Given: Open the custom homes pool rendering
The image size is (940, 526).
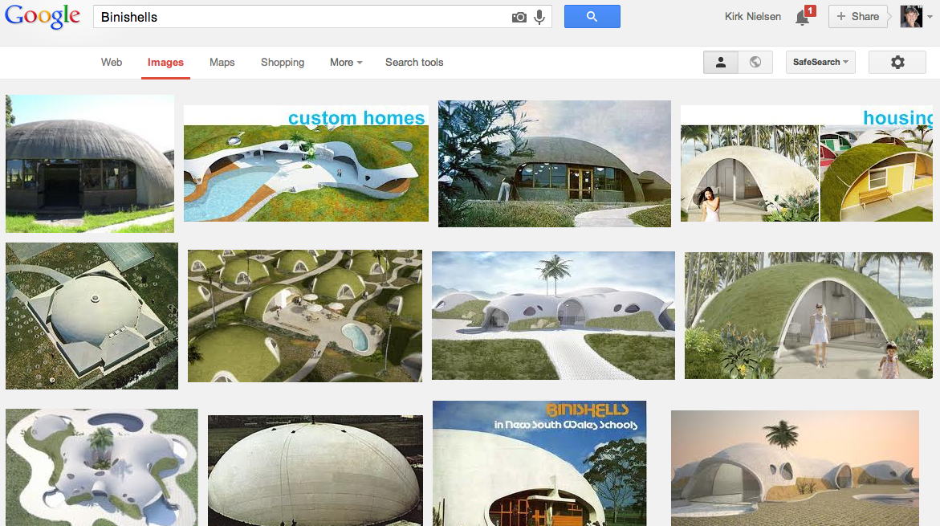Looking at the screenshot, I should click(x=307, y=164).
